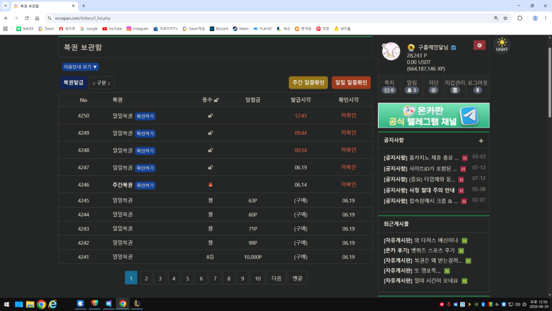Open the 차단 block list icon
552x311 pixels.
[x=434, y=90]
